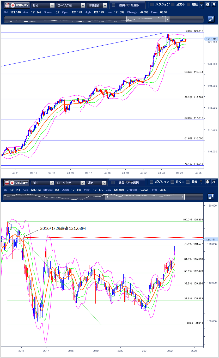Pop out the top hourly chart window
The width and height of the screenshot is (219, 358).
click(x=214, y=5)
